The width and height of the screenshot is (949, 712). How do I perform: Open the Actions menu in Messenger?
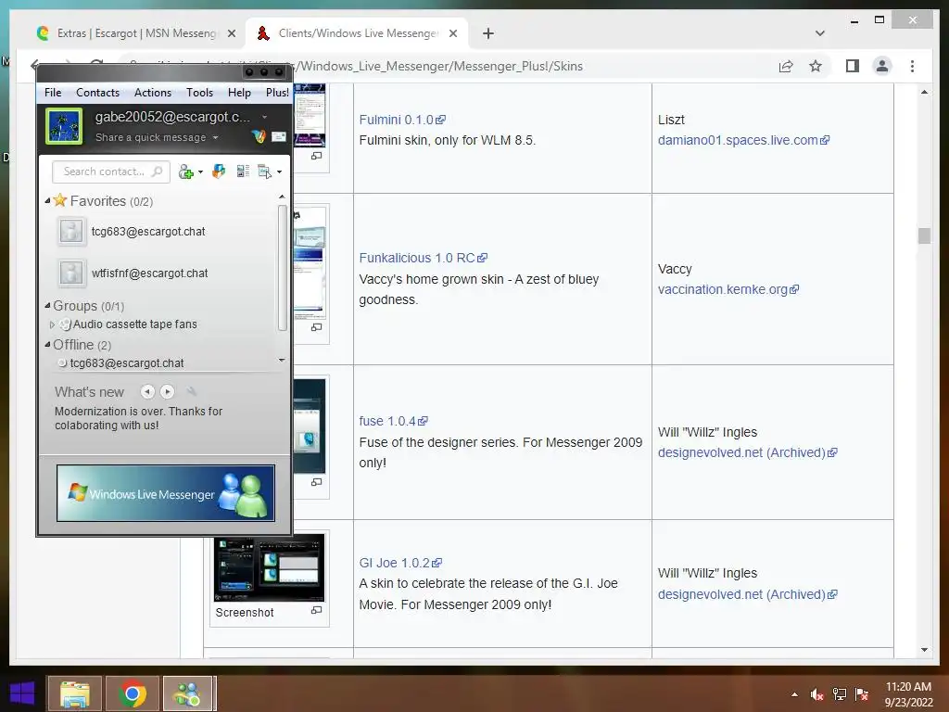point(153,93)
